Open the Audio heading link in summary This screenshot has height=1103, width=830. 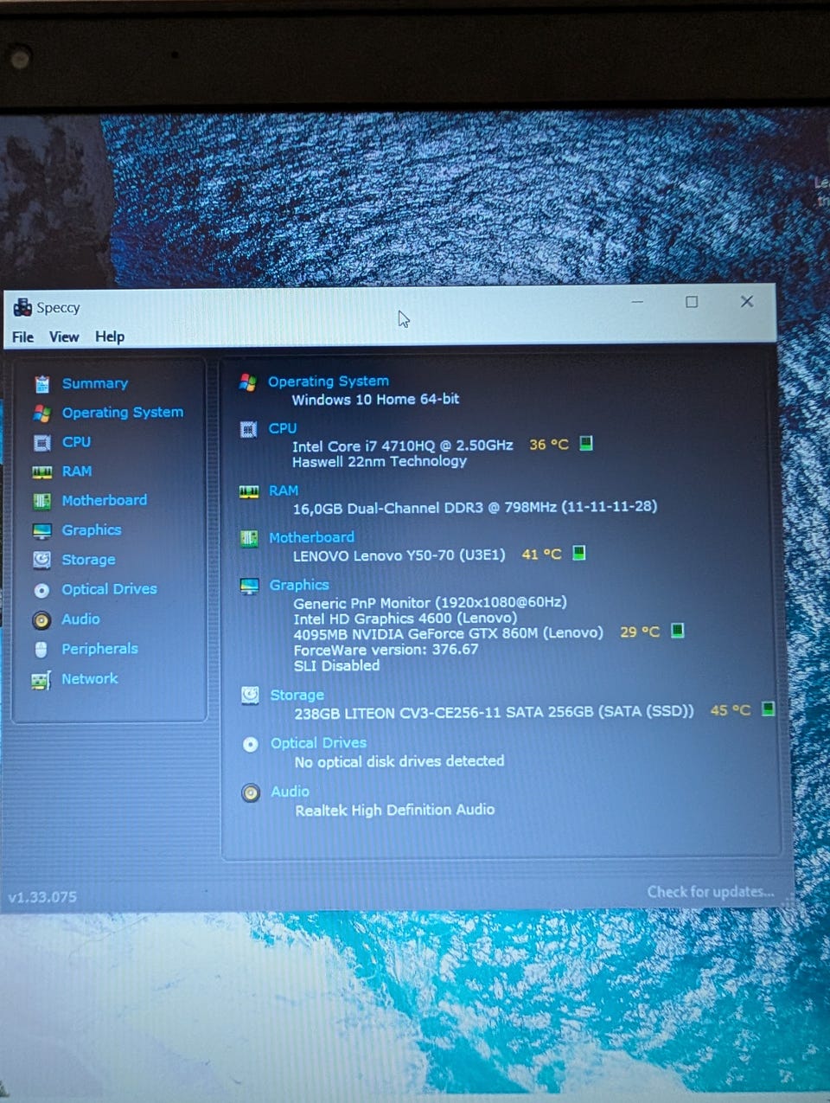coord(290,792)
